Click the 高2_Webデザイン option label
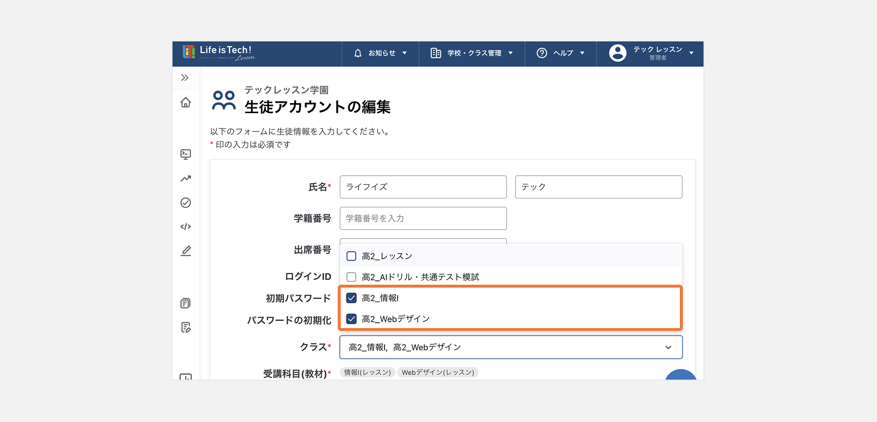The height and width of the screenshot is (422, 877). coord(396,319)
